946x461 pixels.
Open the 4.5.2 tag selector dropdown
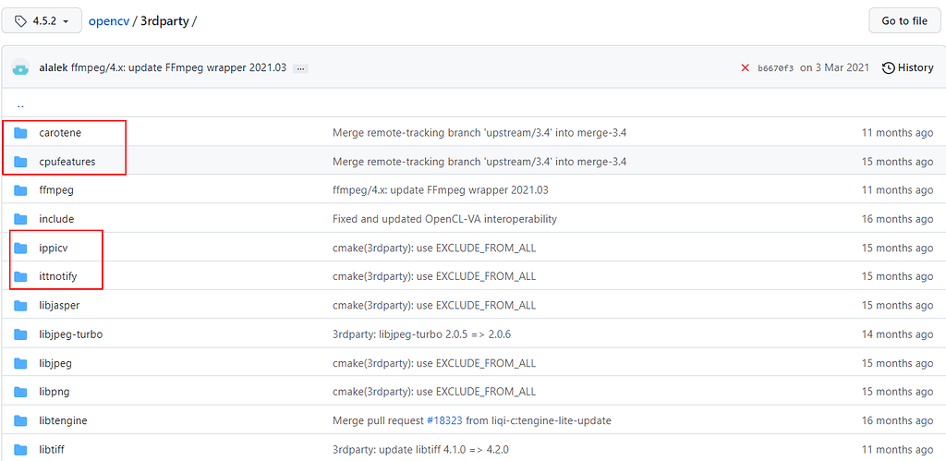(42, 20)
